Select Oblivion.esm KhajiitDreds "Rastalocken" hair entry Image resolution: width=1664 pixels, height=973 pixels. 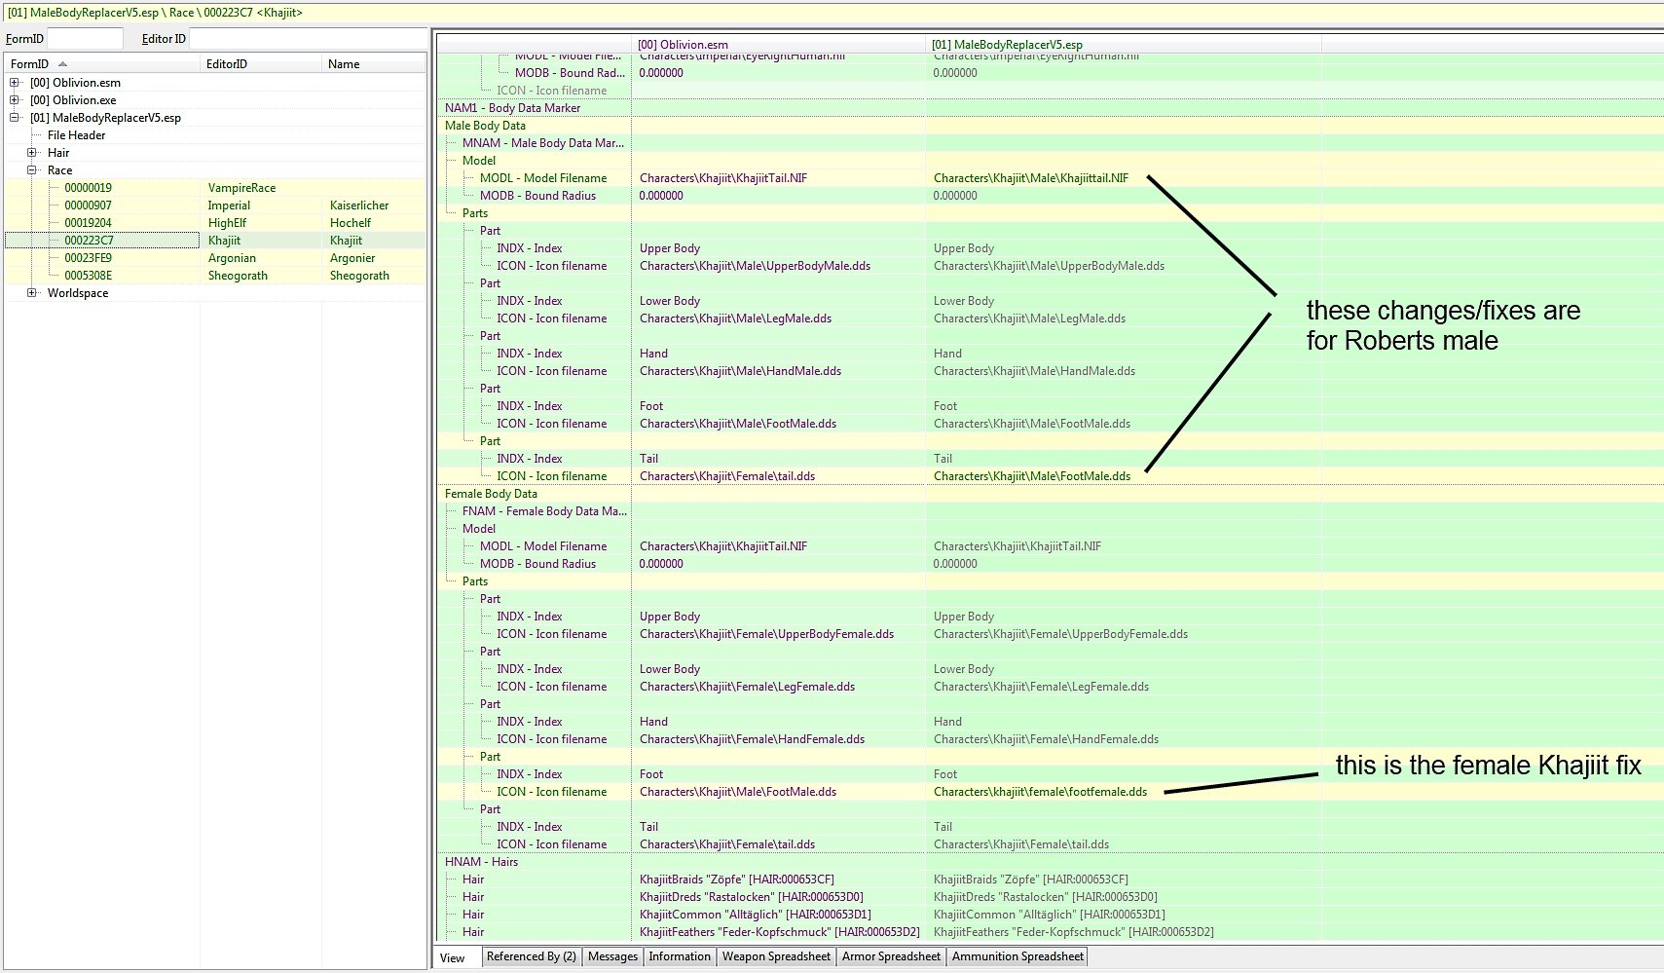point(751,897)
